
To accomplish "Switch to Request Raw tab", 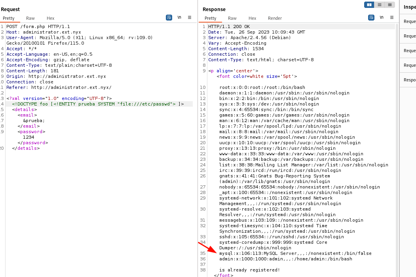I will [30, 18].
